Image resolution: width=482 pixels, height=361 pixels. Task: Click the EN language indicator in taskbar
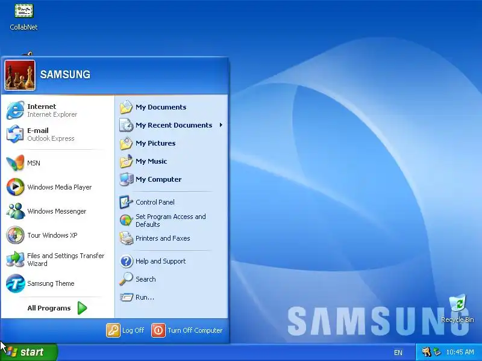398,353
